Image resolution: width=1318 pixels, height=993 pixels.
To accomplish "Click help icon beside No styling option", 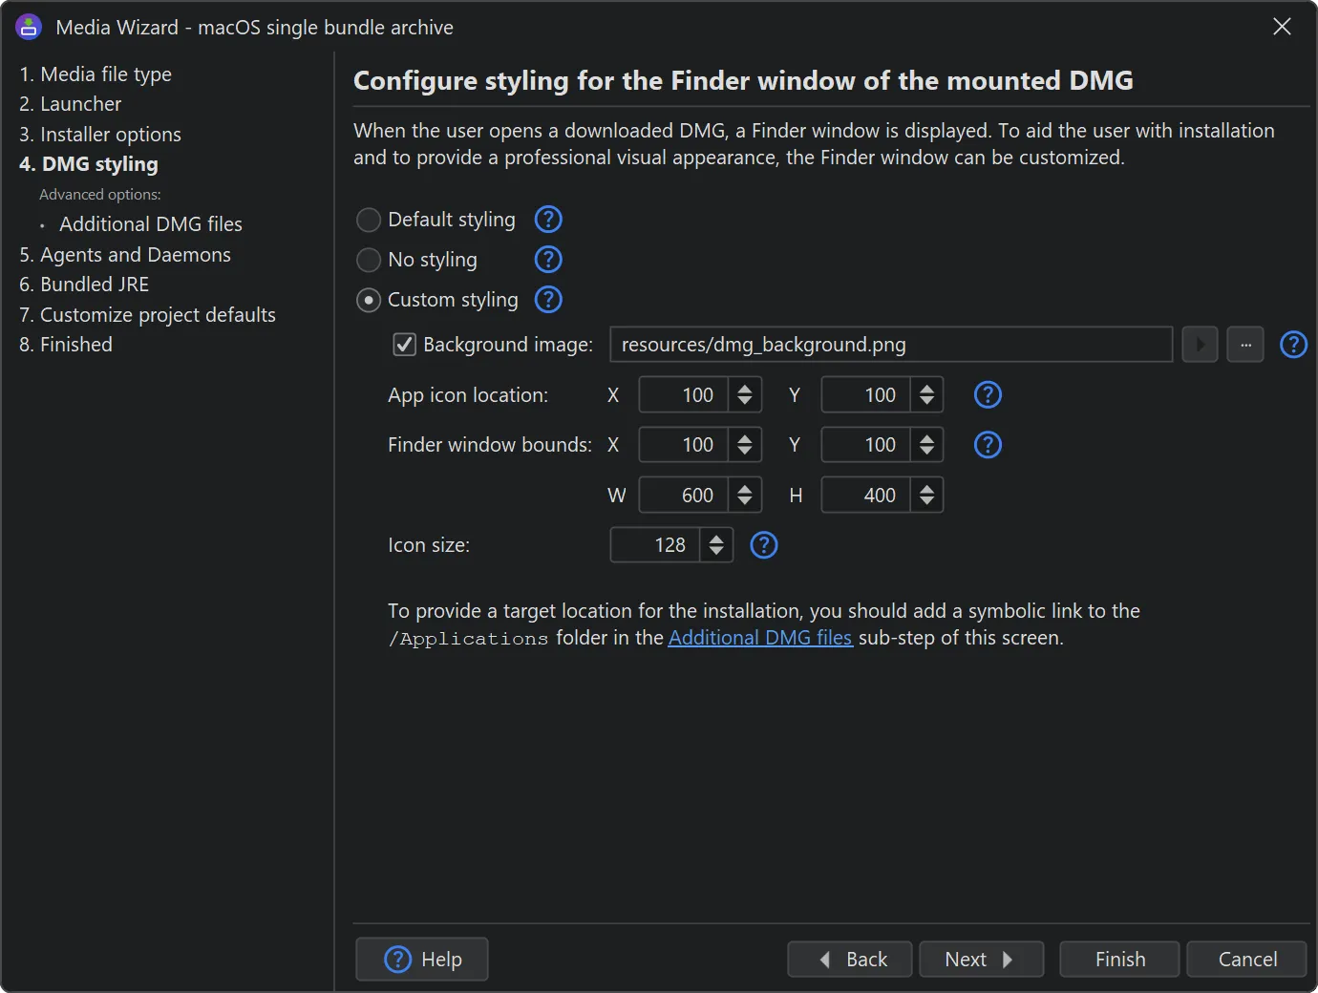I will coord(548,260).
